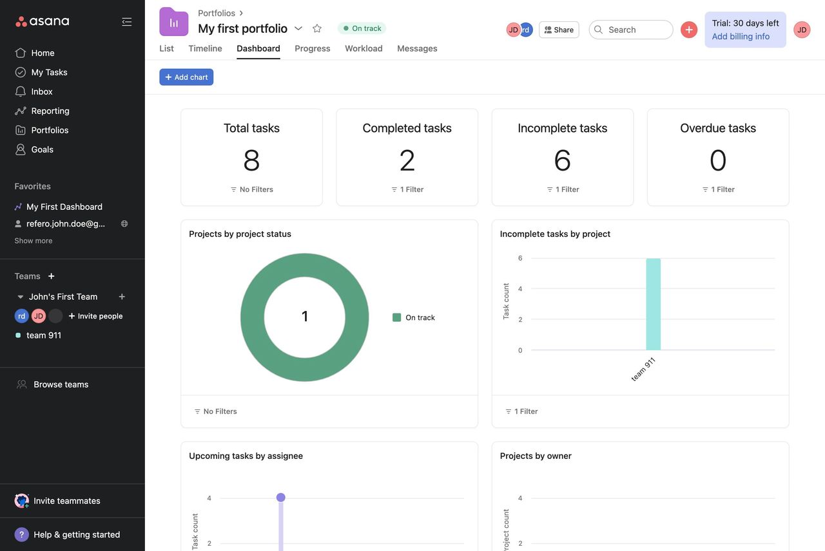Open Inbox via the bell icon

pos(21,91)
